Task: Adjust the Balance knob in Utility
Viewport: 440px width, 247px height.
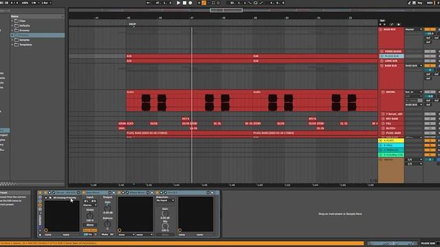Action: point(107,224)
